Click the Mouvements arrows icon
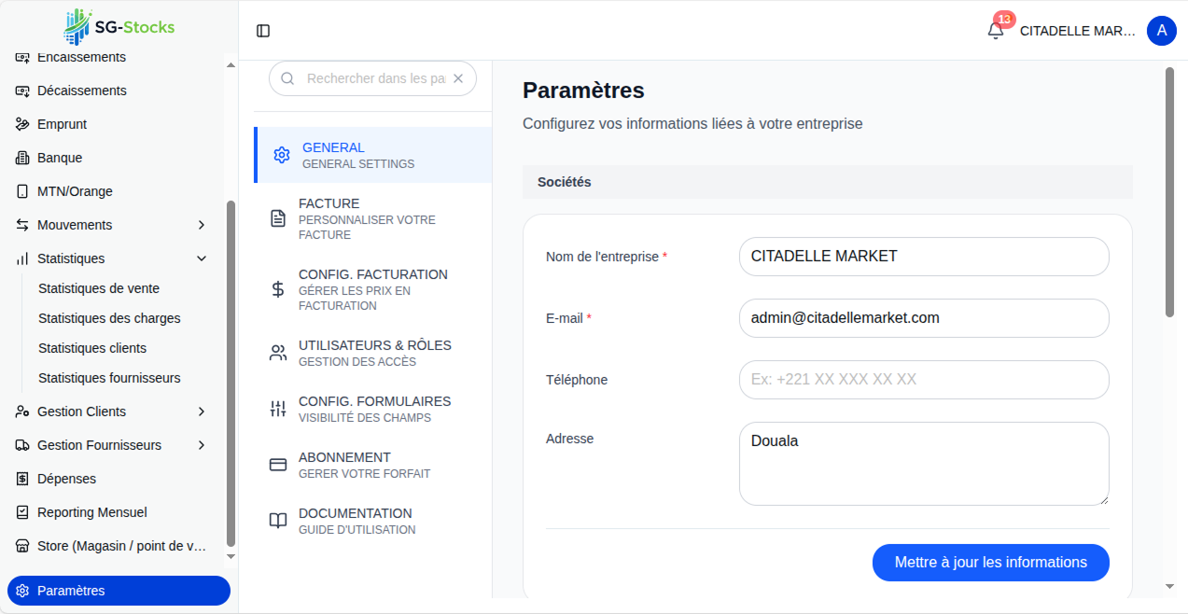Viewport: 1188px width, 614px height. click(22, 225)
